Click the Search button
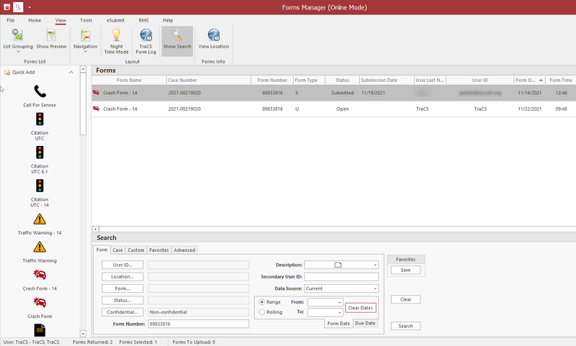The height and width of the screenshot is (346, 576). 405,326
